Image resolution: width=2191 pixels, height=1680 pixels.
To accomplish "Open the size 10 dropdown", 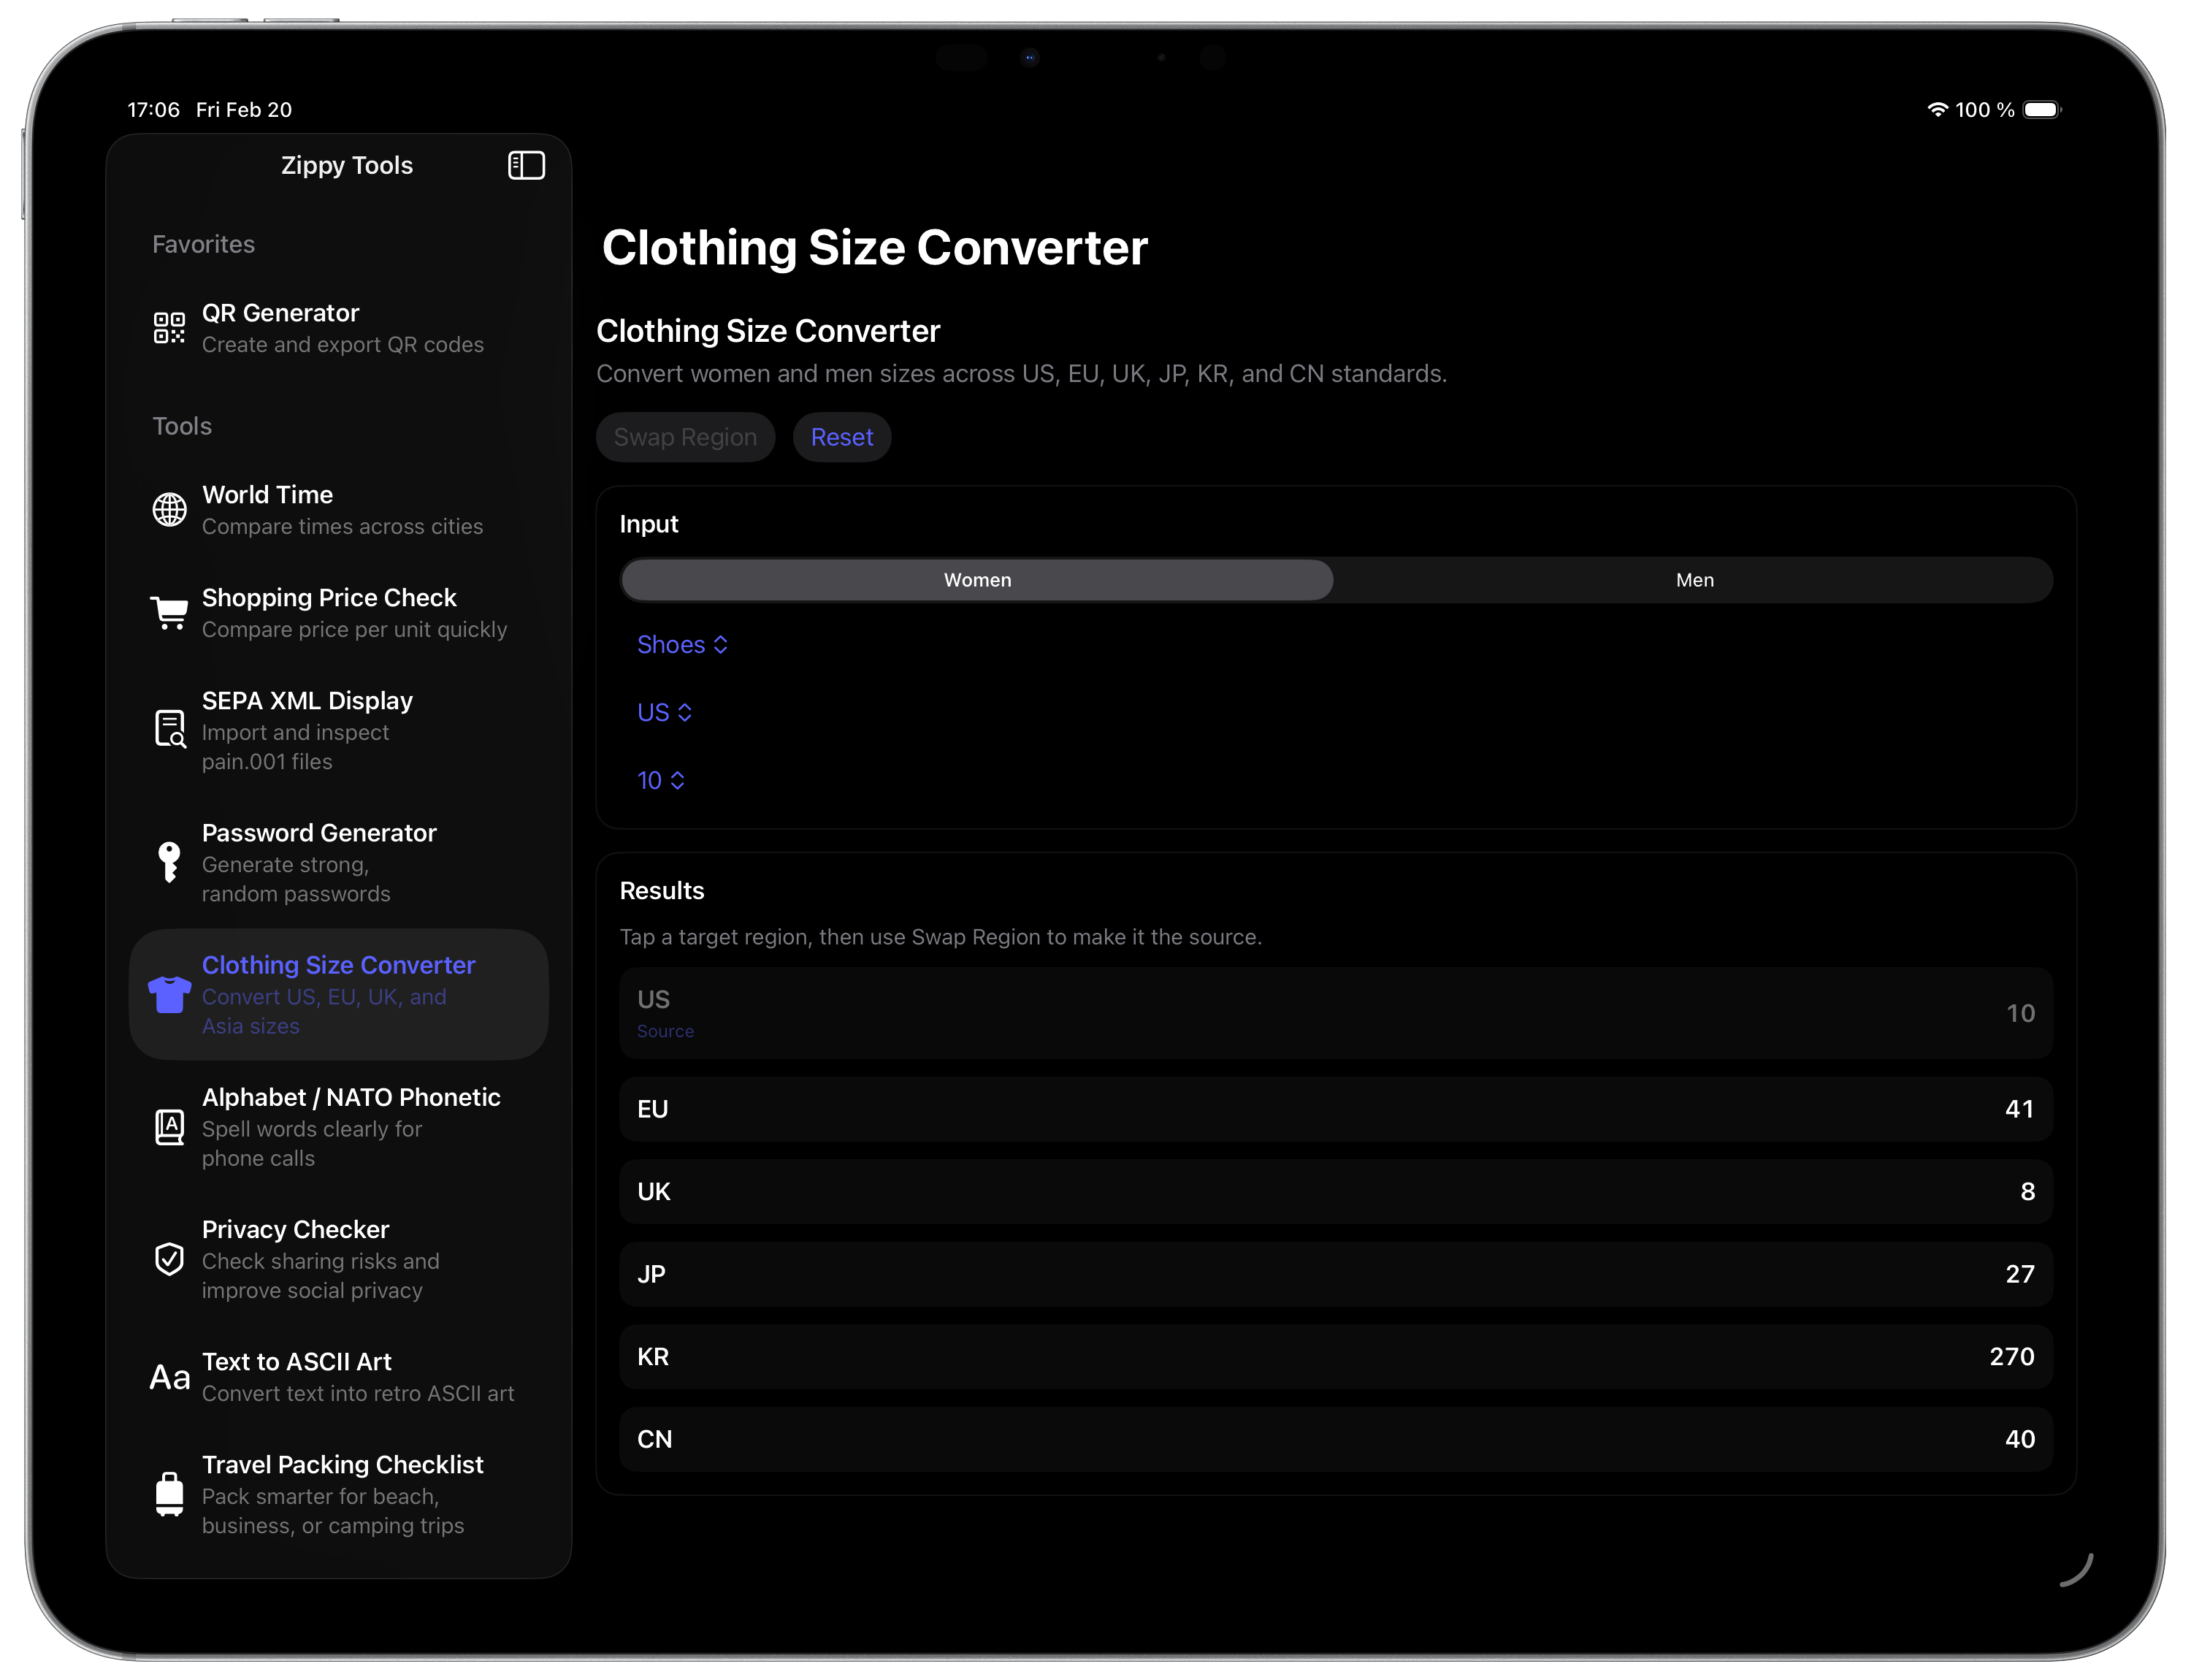I will [660, 781].
